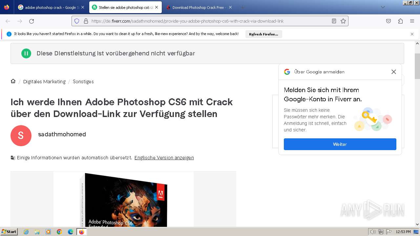Viewport: 420px width, 236px height.
Task: Close the Google search tab
Action: (x=82, y=7)
